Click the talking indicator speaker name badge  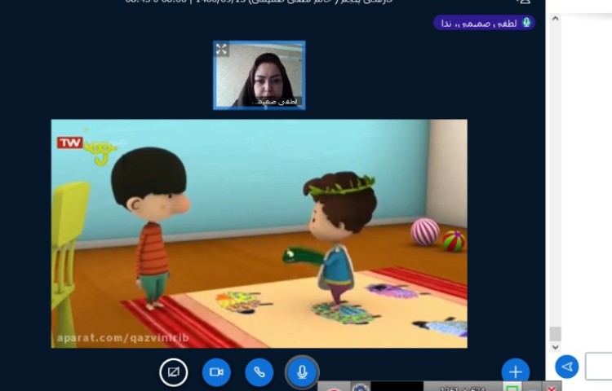(477, 23)
